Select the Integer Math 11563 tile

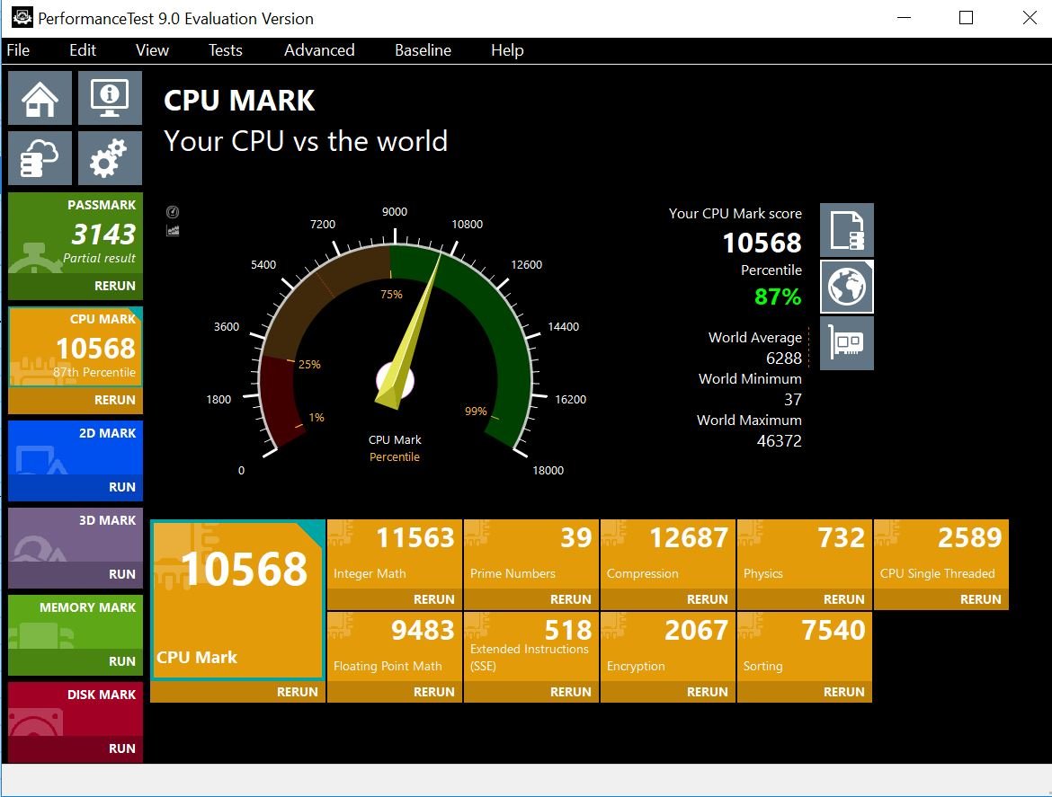pos(395,555)
